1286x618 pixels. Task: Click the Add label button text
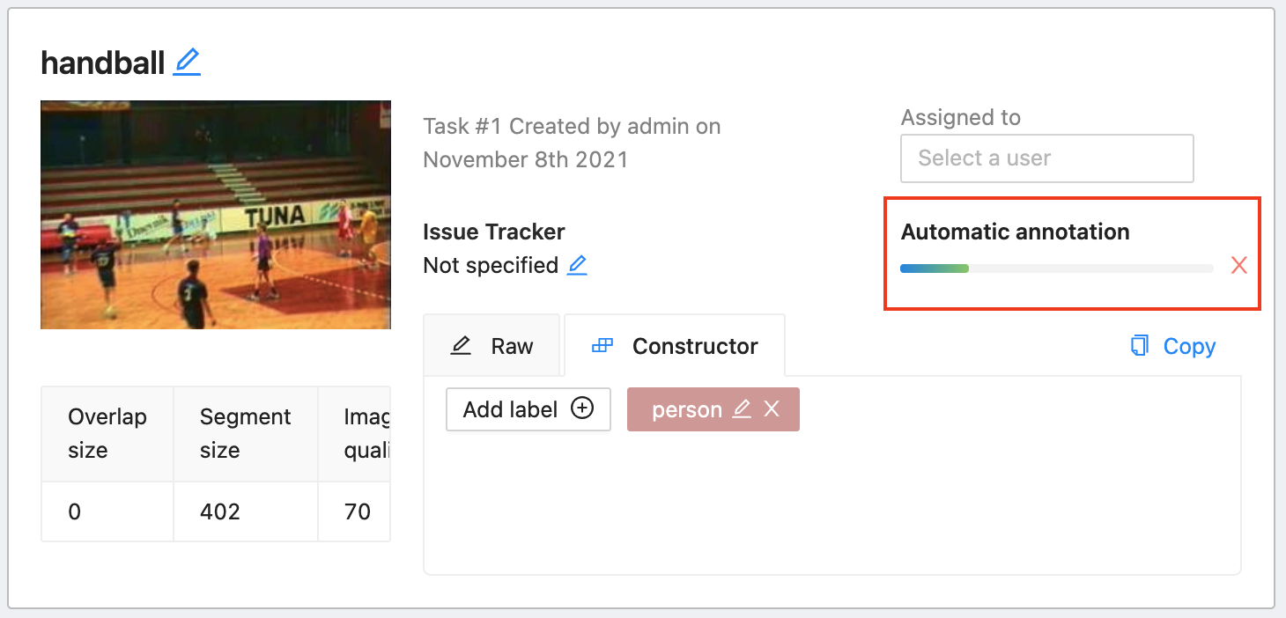[x=511, y=409]
